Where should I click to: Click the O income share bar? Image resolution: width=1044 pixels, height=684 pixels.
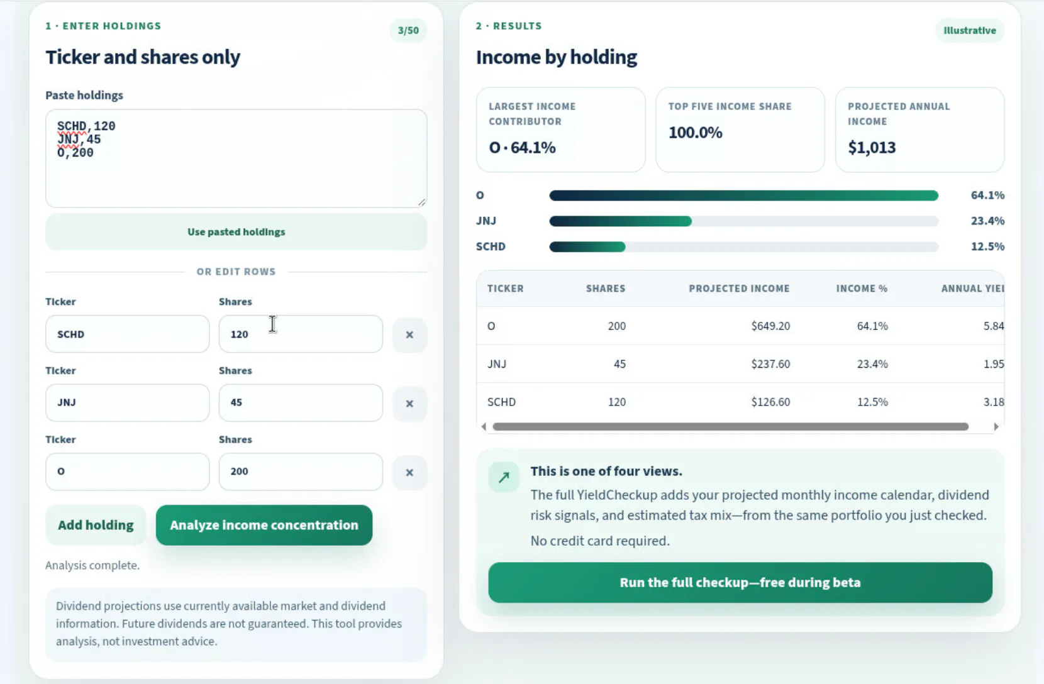click(x=744, y=196)
